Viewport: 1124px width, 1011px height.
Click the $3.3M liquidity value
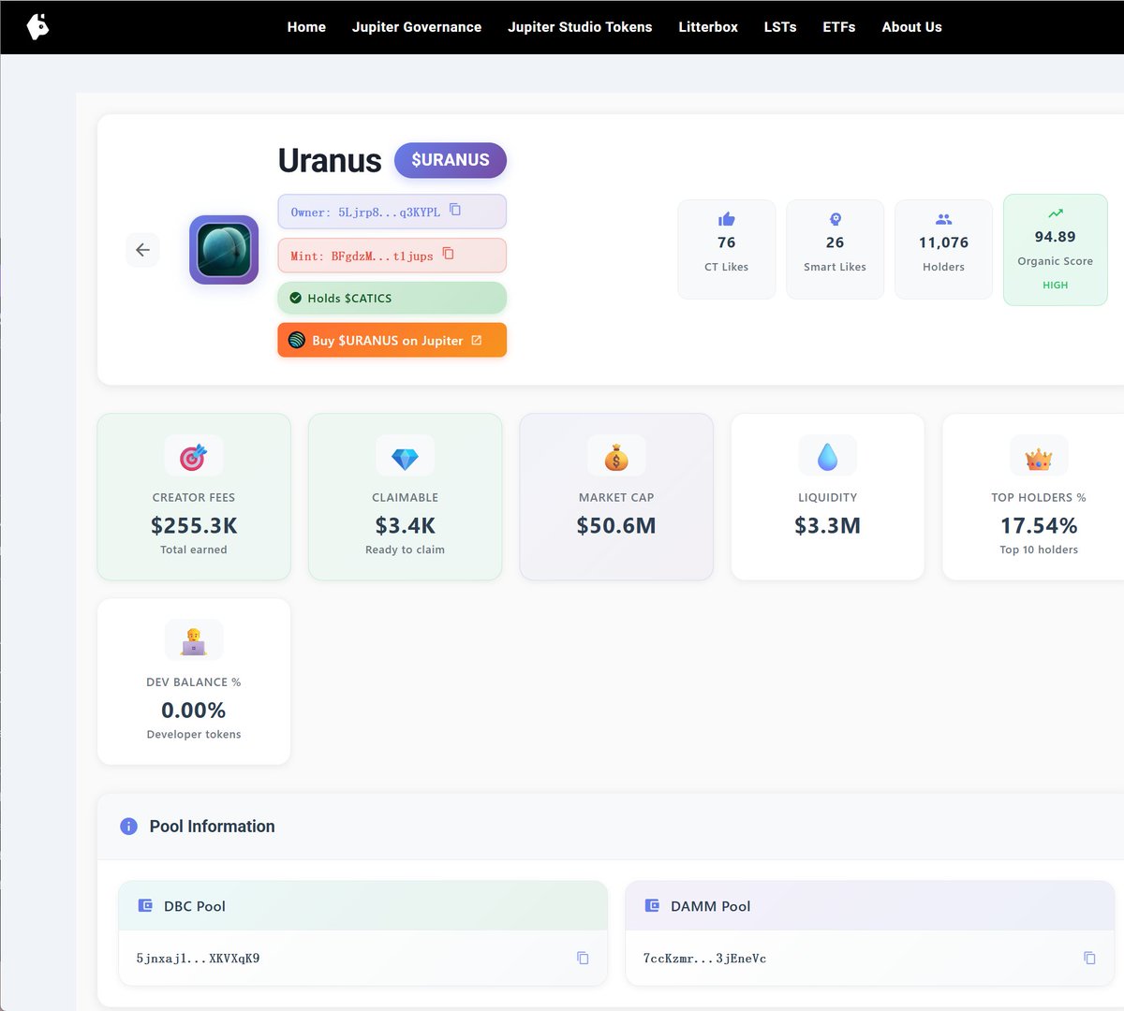click(827, 526)
